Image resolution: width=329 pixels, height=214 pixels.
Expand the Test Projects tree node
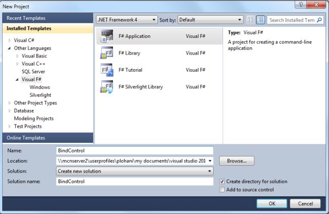[x=10, y=126]
